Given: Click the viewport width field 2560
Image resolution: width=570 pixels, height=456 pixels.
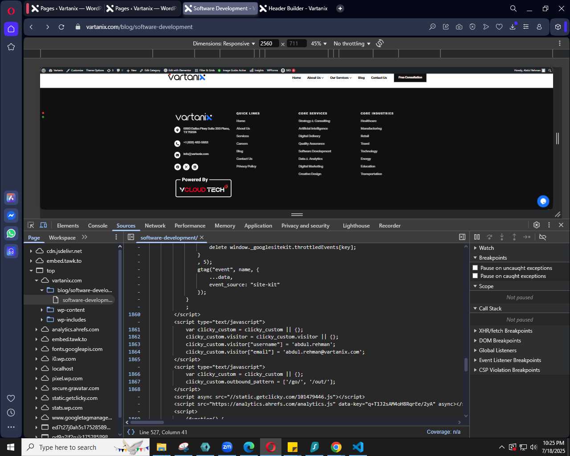Looking at the screenshot, I should 269,43.
